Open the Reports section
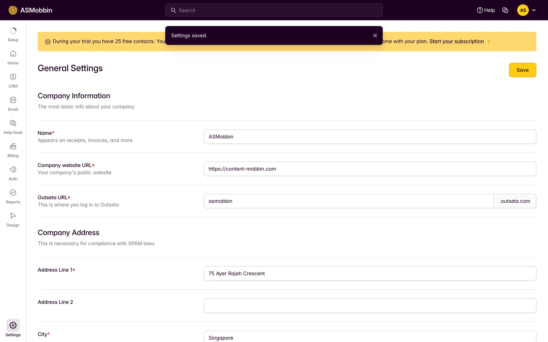 tap(13, 196)
